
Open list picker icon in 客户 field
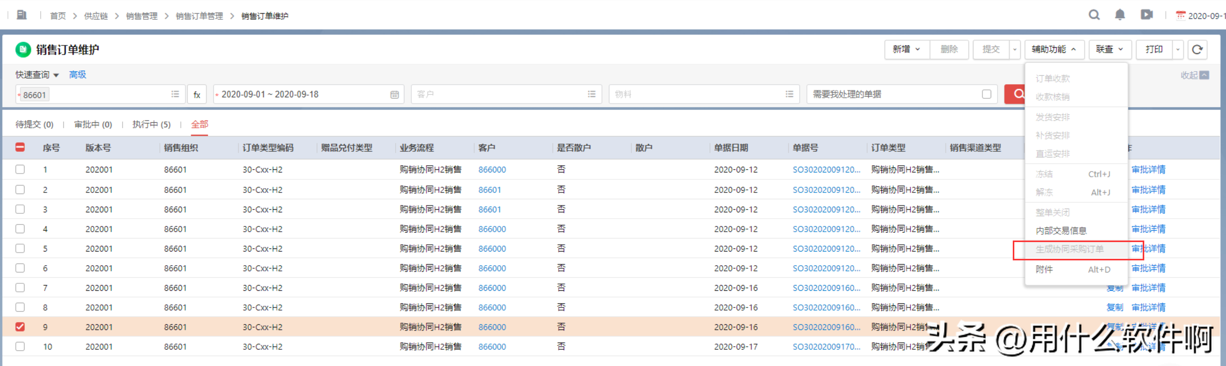click(x=592, y=94)
